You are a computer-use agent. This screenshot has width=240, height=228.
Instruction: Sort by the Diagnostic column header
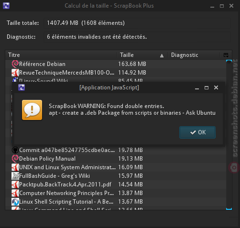[x=194, y=55]
